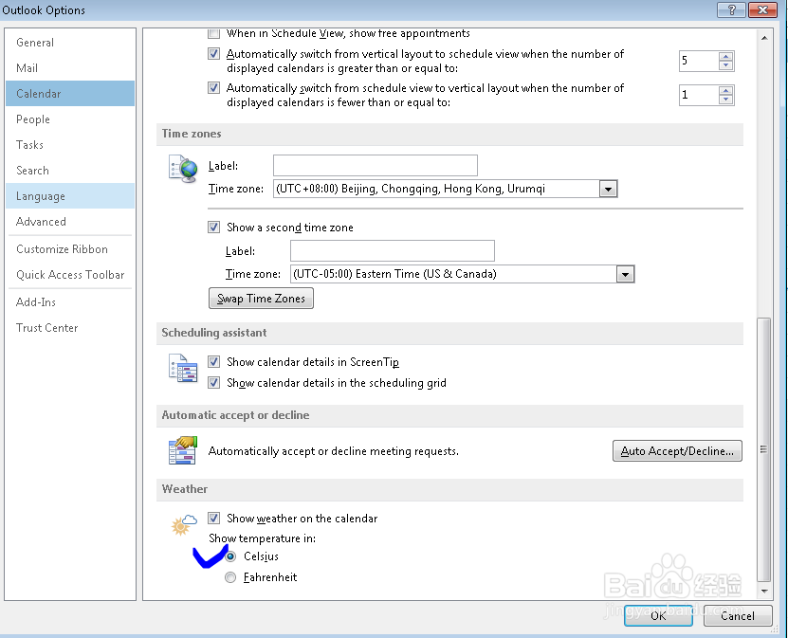Toggle auto switch from vertical layout to schedule view
Image resolution: width=788 pixels, height=638 pixels.
pos(213,54)
